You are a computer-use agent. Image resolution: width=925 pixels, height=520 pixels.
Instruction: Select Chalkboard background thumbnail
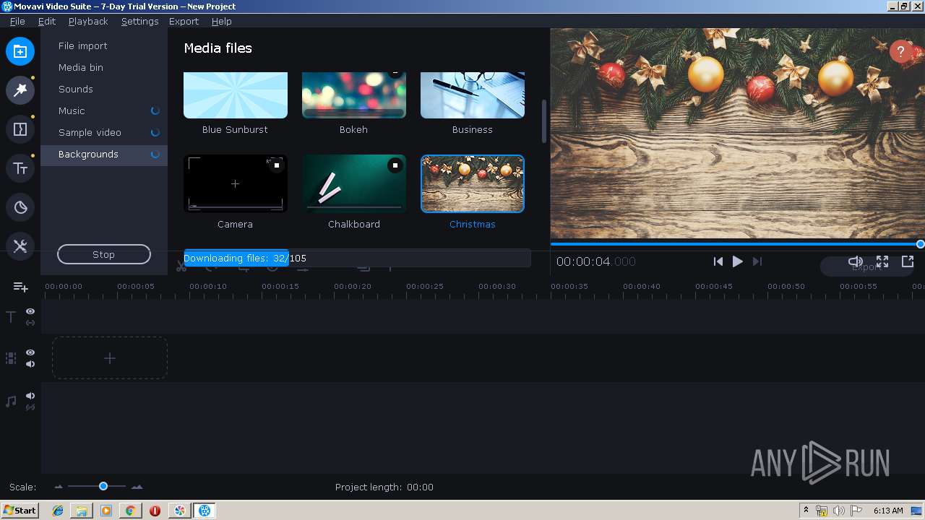point(354,183)
